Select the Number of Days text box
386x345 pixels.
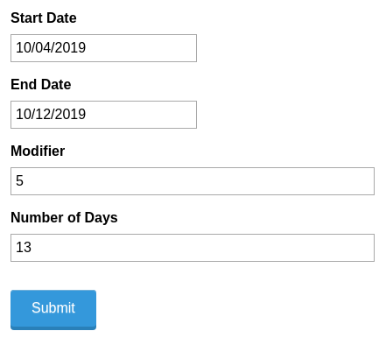(193, 248)
